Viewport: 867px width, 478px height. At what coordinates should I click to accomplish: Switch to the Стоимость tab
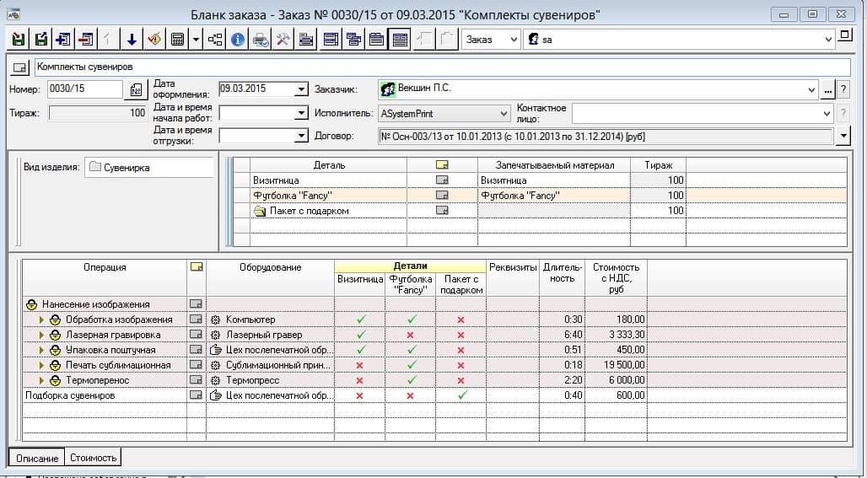[94, 458]
